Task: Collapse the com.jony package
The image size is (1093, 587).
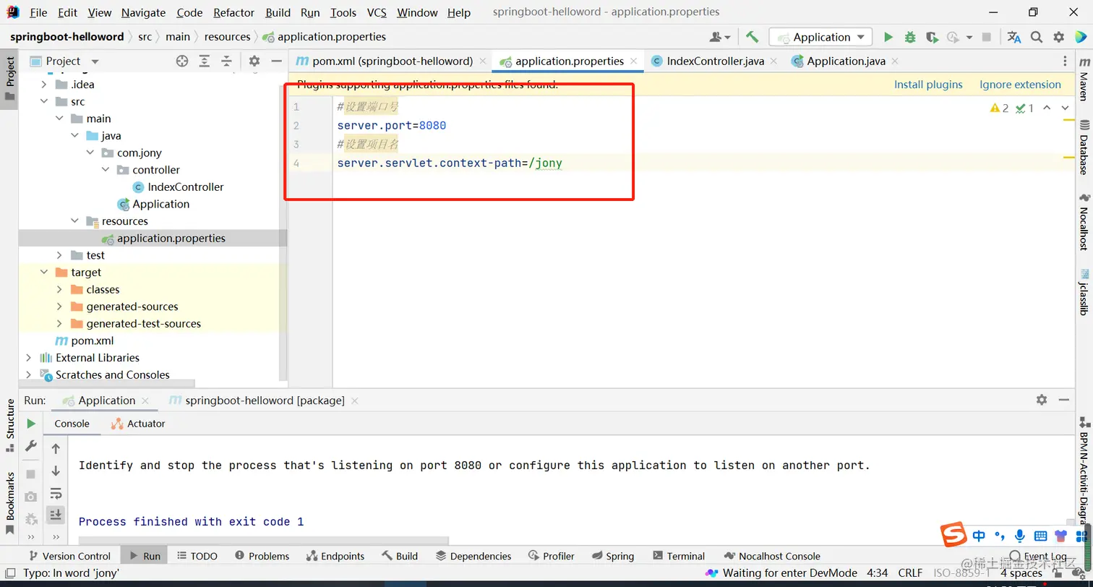Action: [x=90, y=153]
